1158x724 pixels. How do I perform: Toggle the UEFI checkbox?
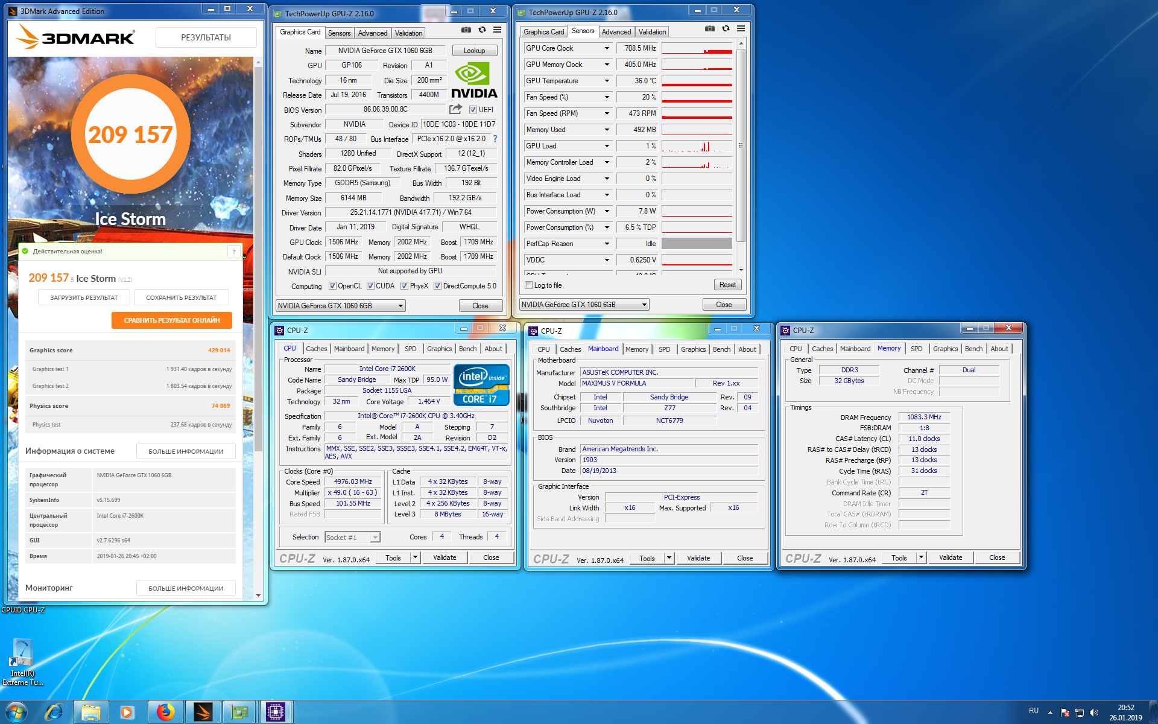pyautogui.click(x=473, y=110)
